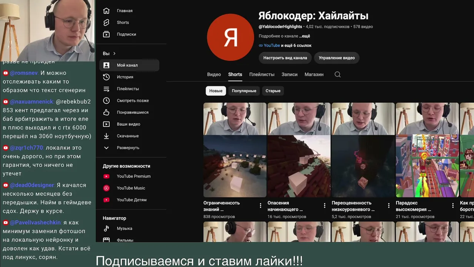Click the streamer webcam overlay
This screenshot has width=474, height=267.
point(47,30)
